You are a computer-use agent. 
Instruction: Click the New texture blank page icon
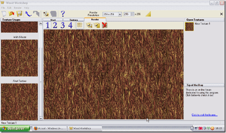(4, 14)
